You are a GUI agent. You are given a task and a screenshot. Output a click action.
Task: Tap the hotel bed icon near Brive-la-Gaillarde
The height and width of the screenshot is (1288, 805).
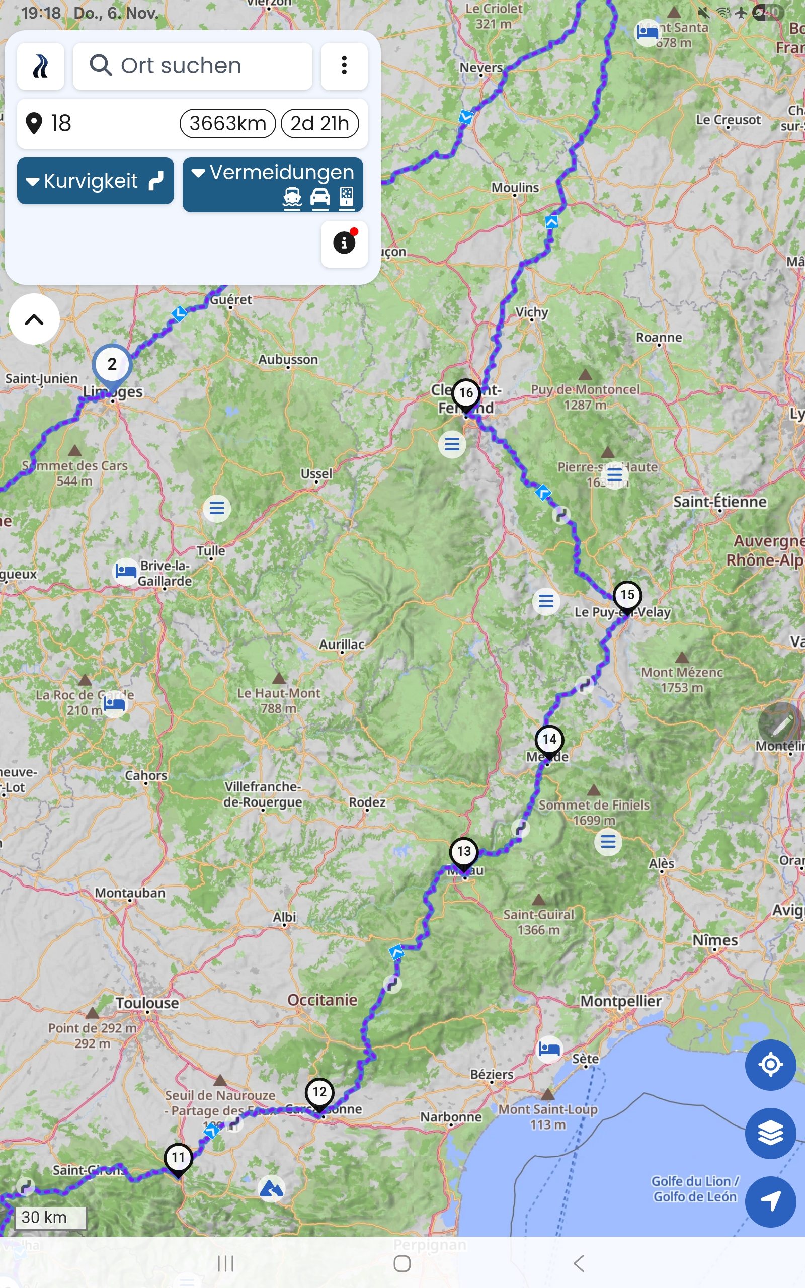(126, 572)
